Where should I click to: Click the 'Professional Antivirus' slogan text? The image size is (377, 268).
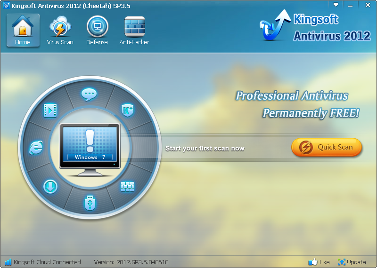tap(292, 96)
